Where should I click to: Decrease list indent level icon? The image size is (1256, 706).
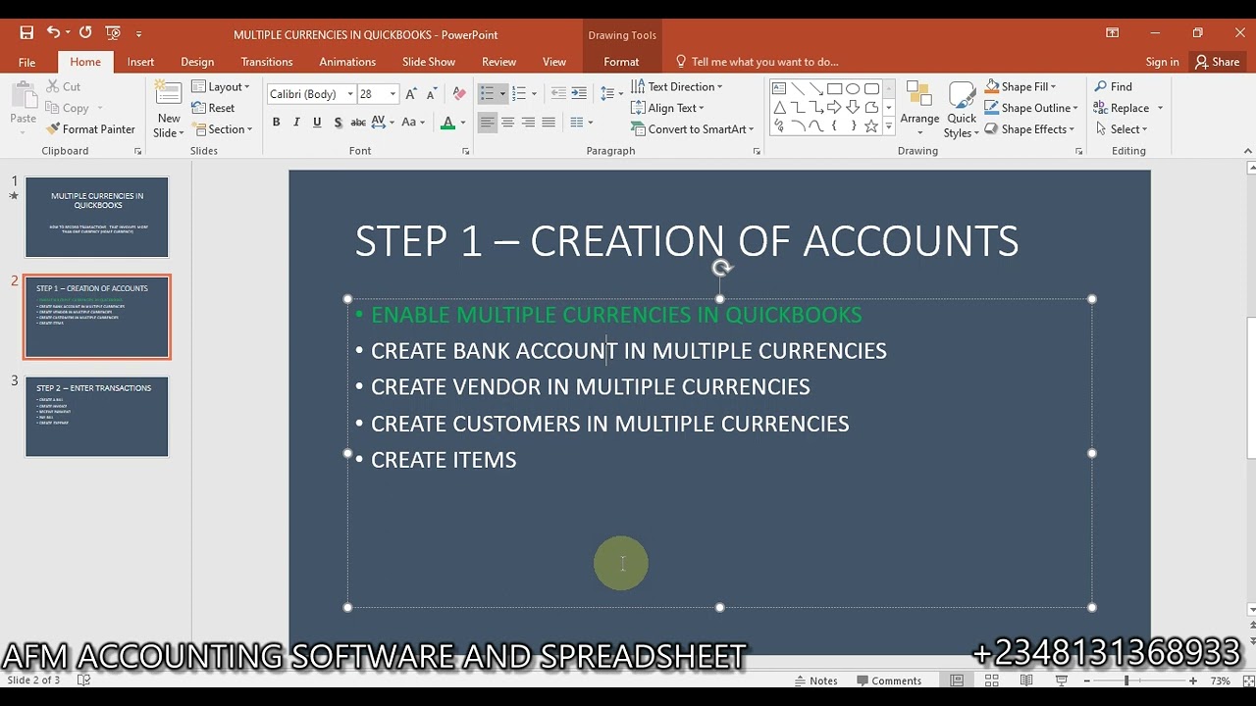tap(558, 94)
